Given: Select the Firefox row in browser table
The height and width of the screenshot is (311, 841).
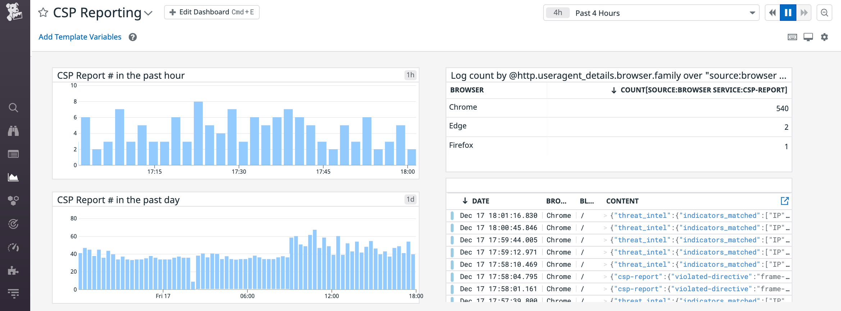Looking at the screenshot, I should coord(619,146).
